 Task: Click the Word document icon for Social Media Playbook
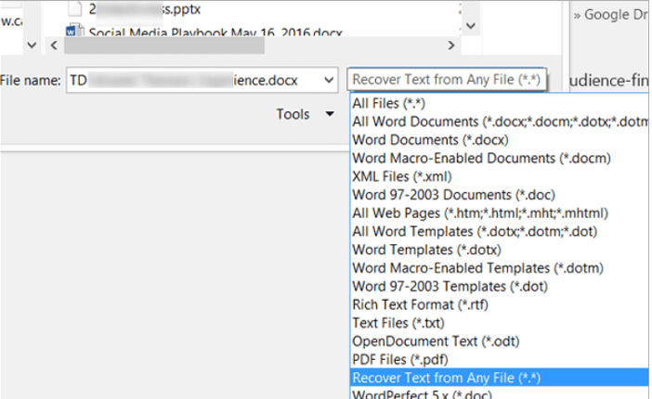pyautogui.click(x=74, y=31)
